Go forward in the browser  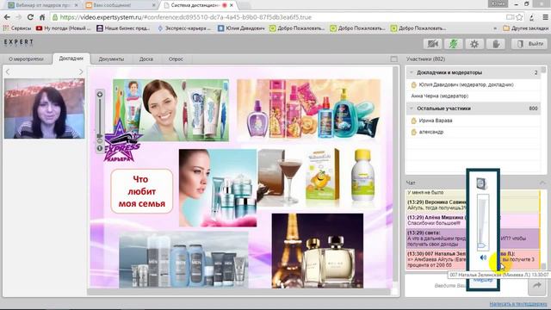point(19,17)
